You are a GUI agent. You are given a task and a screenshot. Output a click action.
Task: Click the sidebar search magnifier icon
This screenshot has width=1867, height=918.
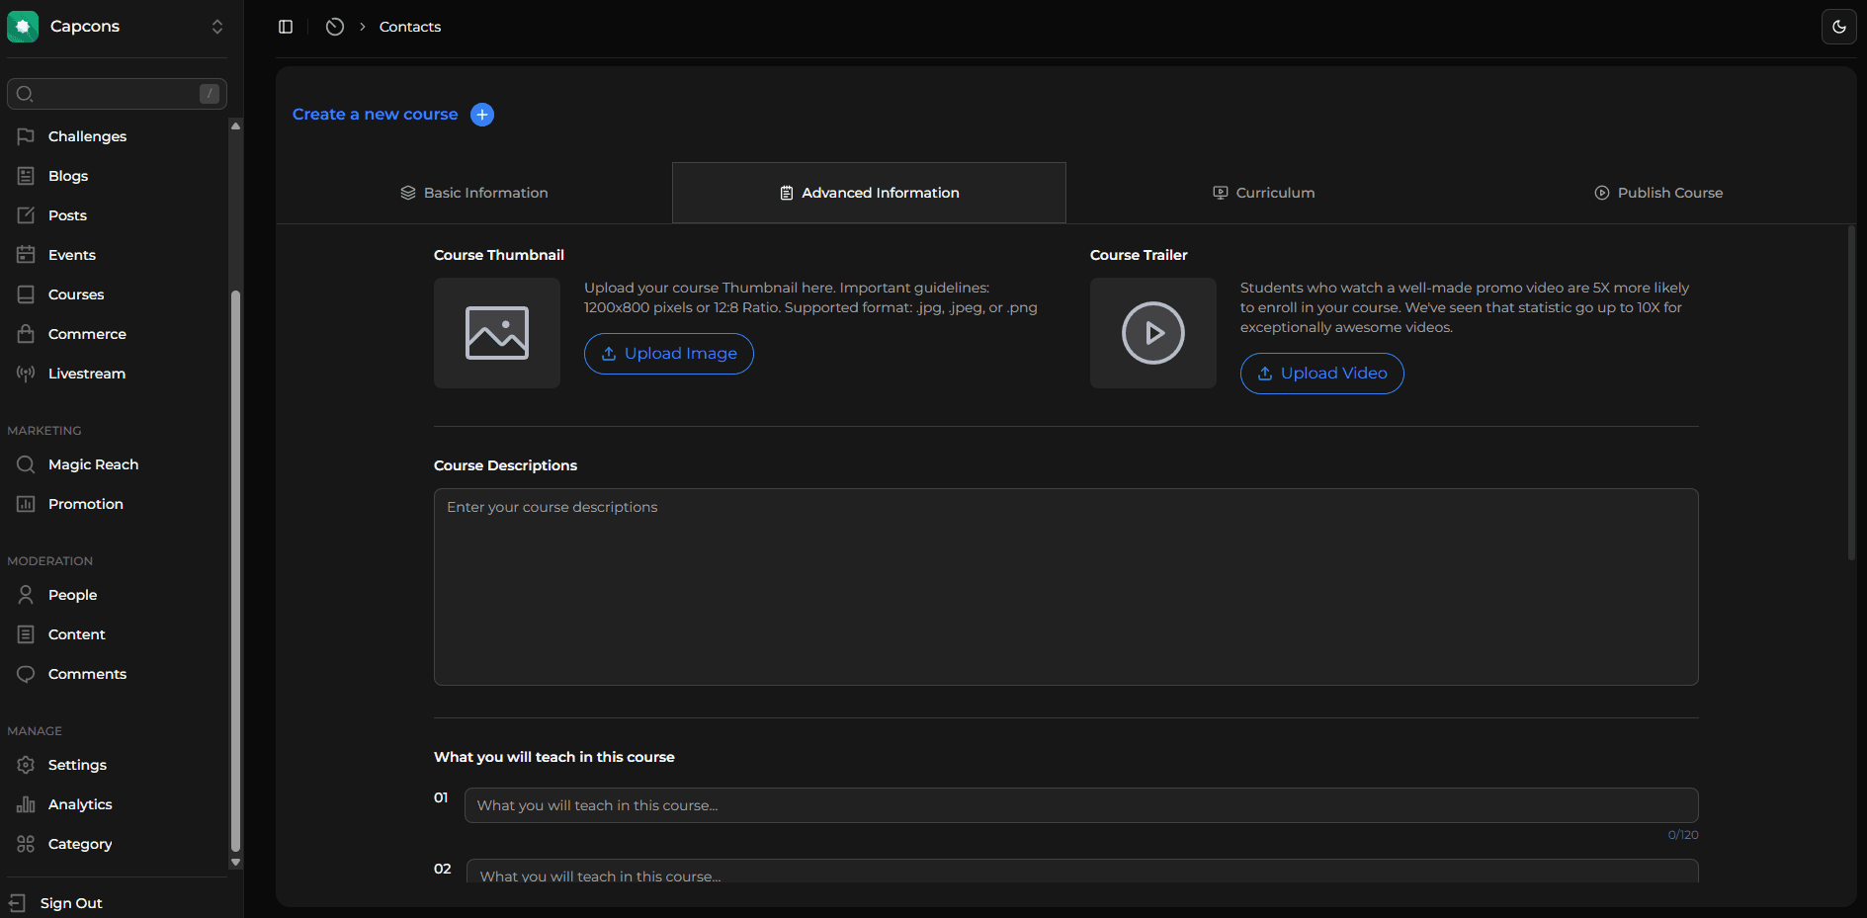tap(26, 94)
